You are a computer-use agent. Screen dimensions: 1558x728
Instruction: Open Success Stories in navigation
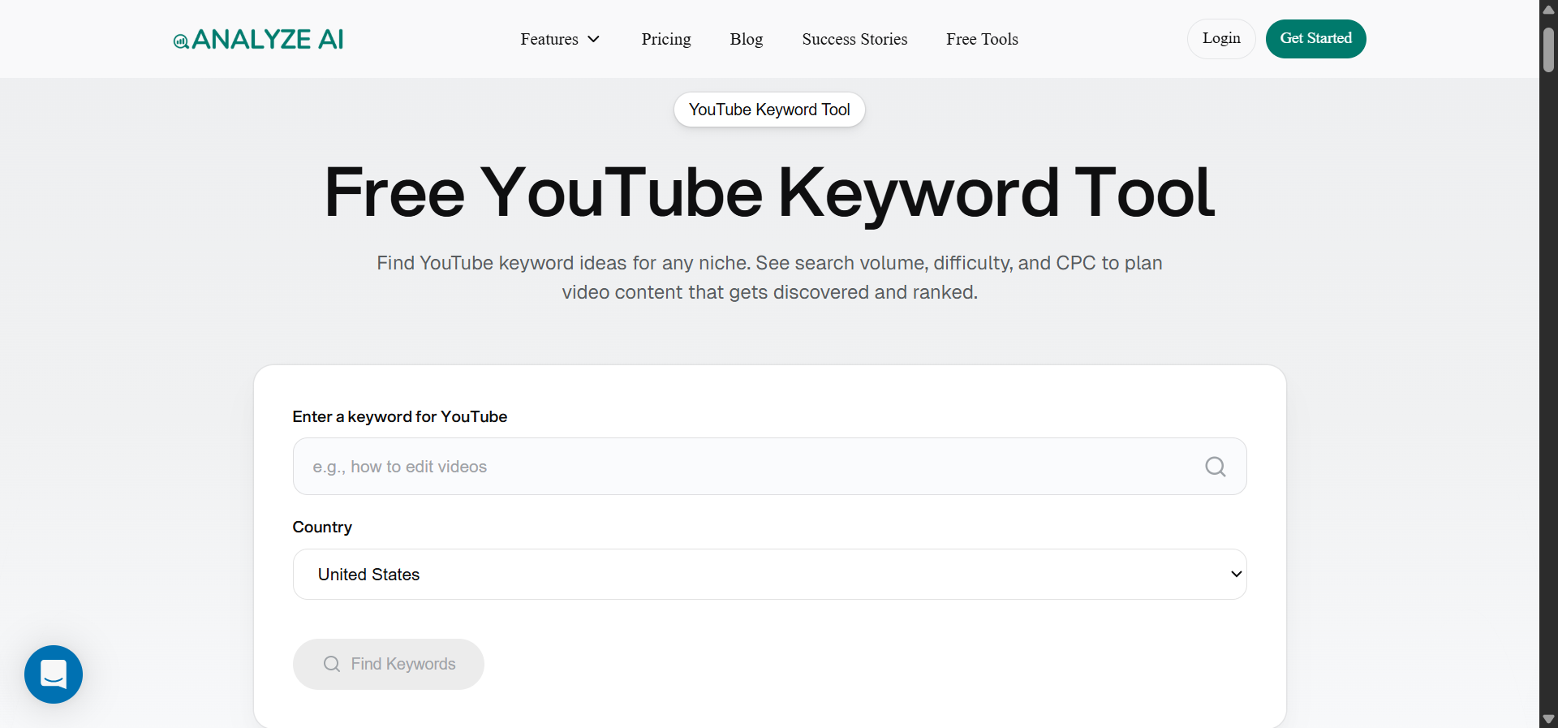click(854, 39)
